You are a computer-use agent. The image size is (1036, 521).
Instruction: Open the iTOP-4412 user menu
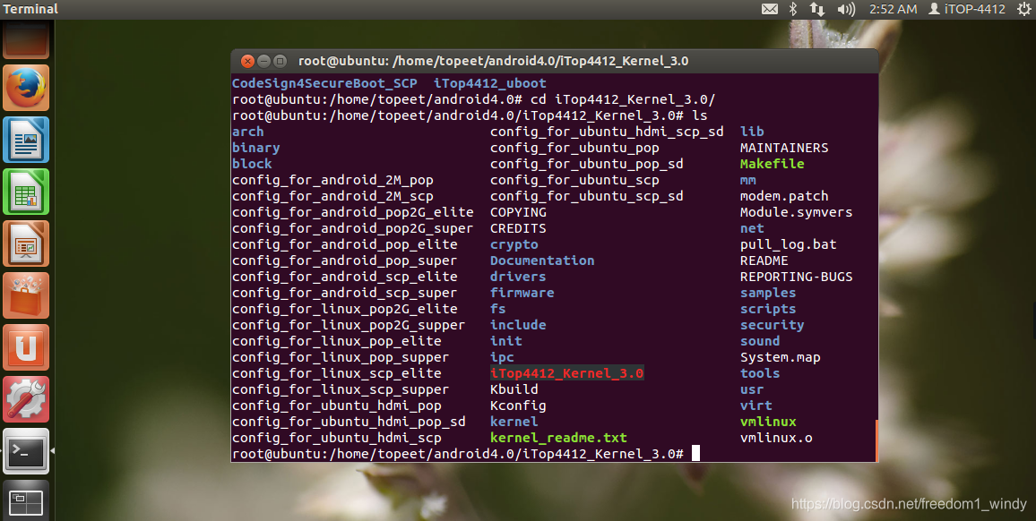point(967,9)
